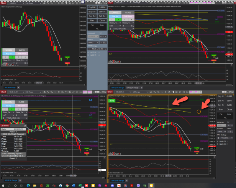Open TIF GTC dropdown in top-center order panel
The height and width of the screenshot is (188, 236).
[x=103, y=36]
